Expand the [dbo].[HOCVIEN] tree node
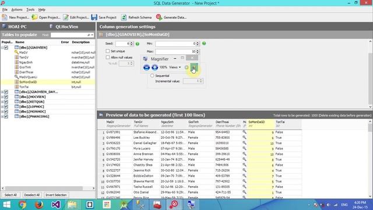 [2, 97]
